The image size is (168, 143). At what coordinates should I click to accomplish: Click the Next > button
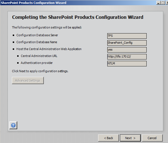coord(130,138)
